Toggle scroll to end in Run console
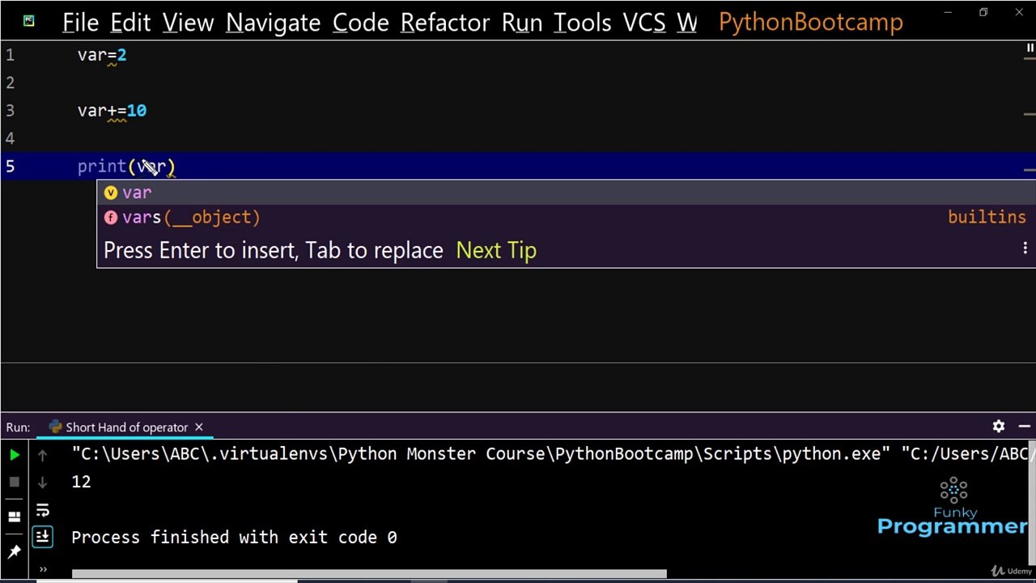Screen dimensions: 1036x583 tap(42, 536)
